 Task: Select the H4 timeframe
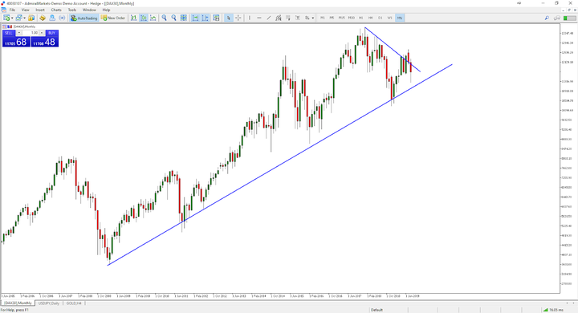tap(370, 18)
